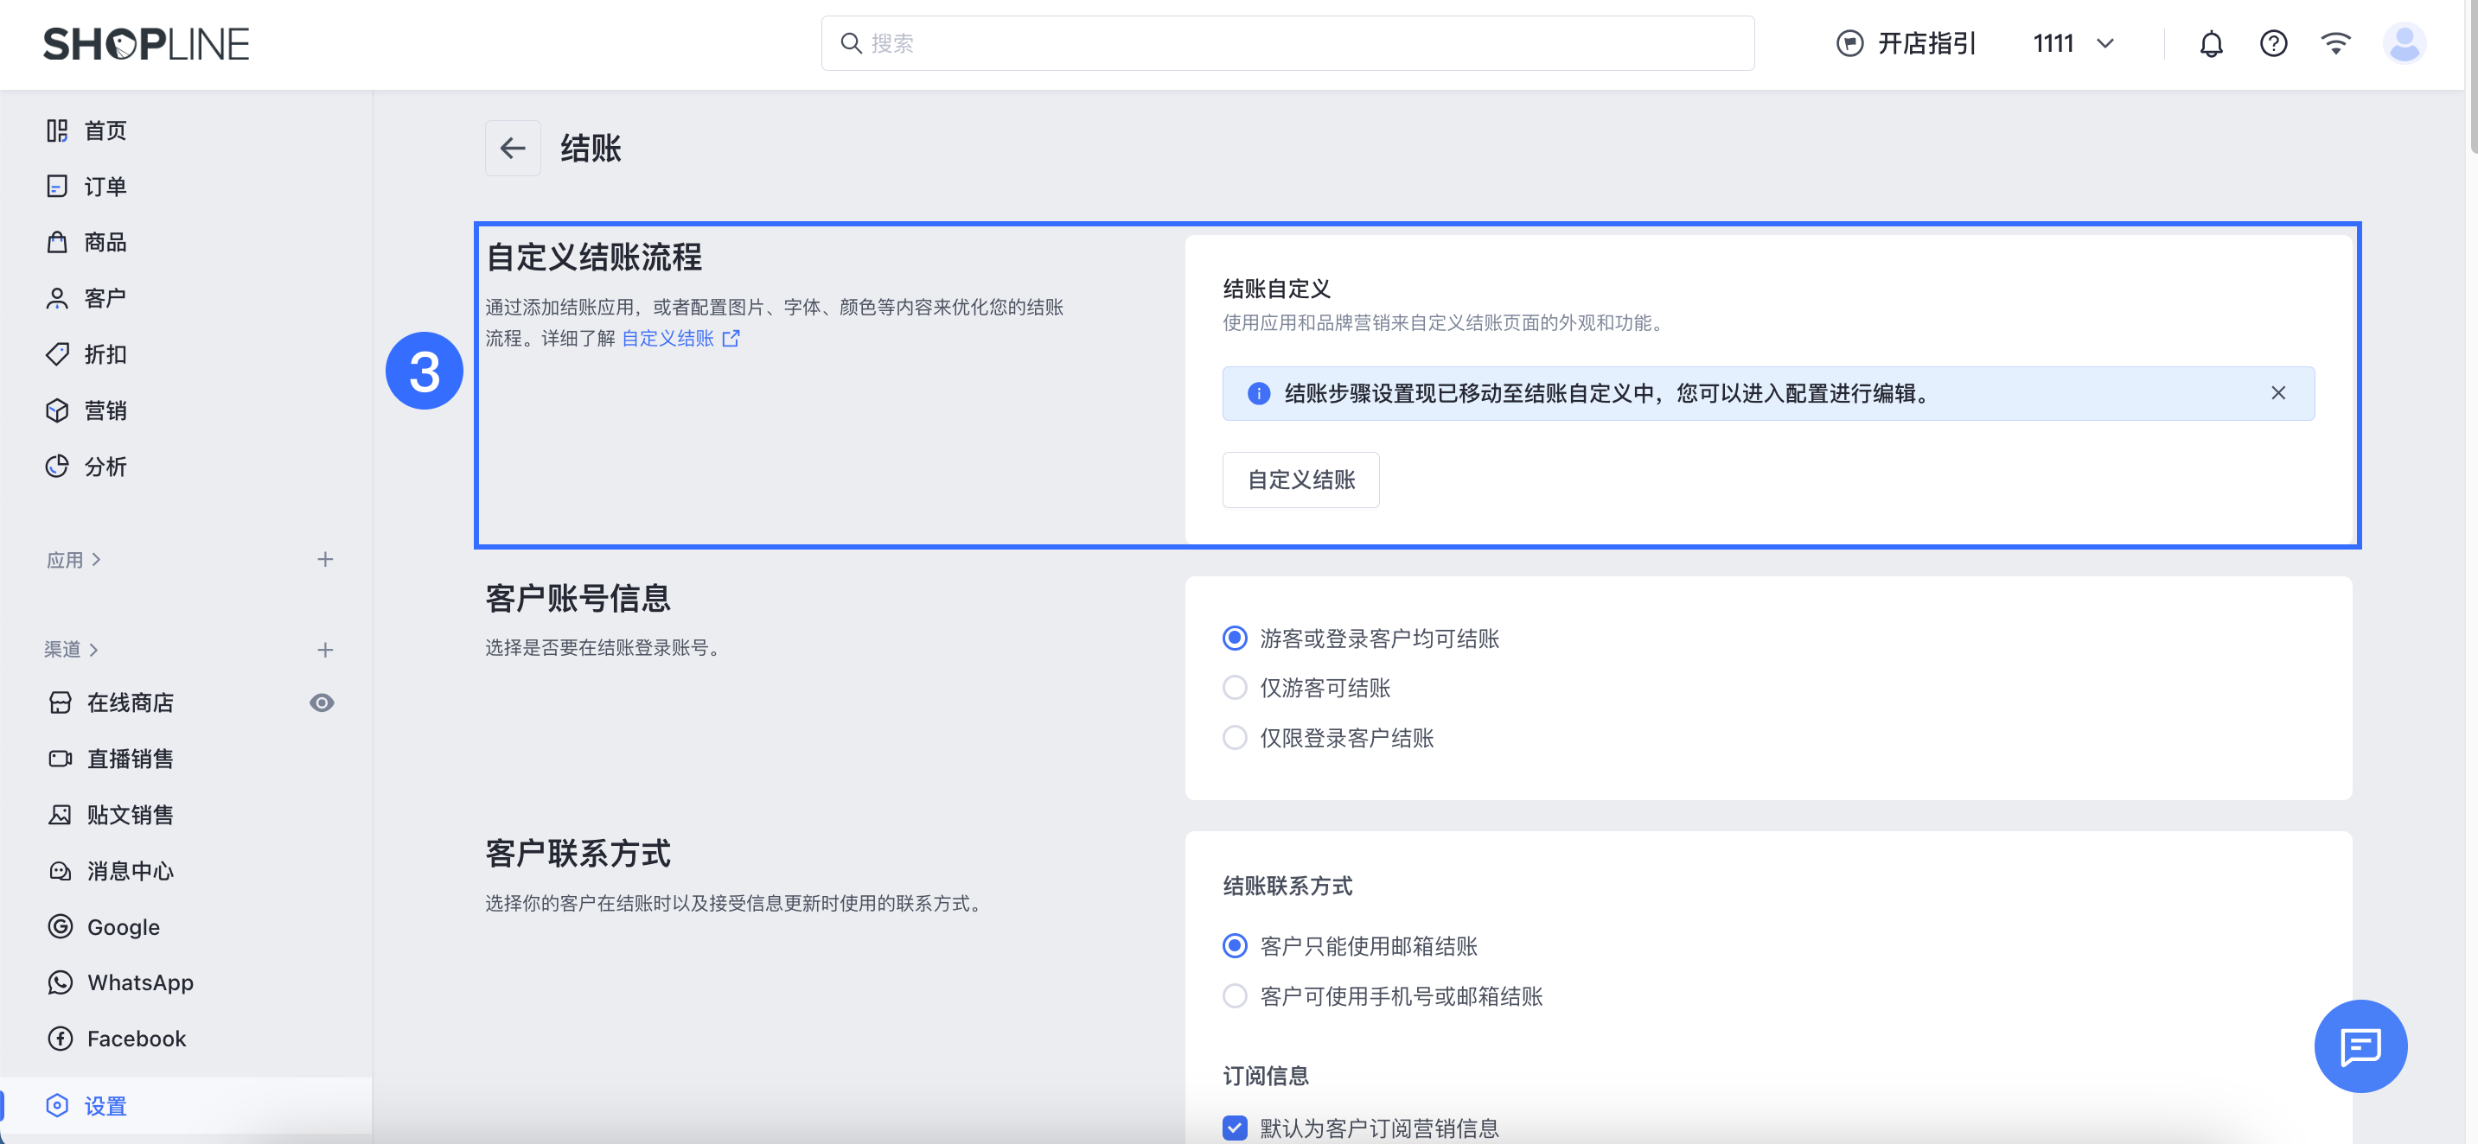Select 仅限登录客户结账 radio option
2478x1144 pixels.
1234,738
